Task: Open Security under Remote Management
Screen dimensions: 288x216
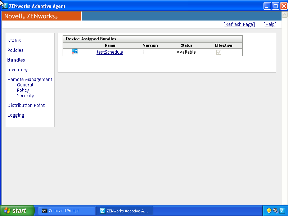Action: pos(26,95)
